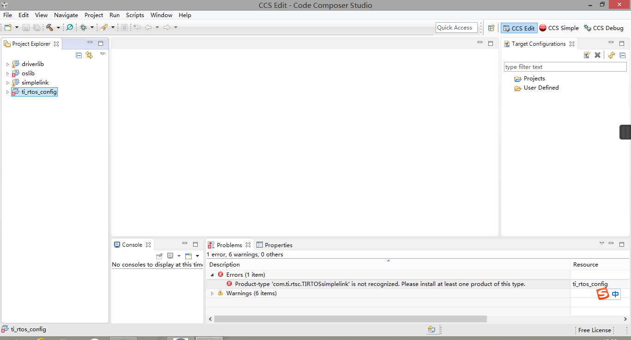Click the Open Console icon
The image size is (631, 340).
tap(188, 256)
